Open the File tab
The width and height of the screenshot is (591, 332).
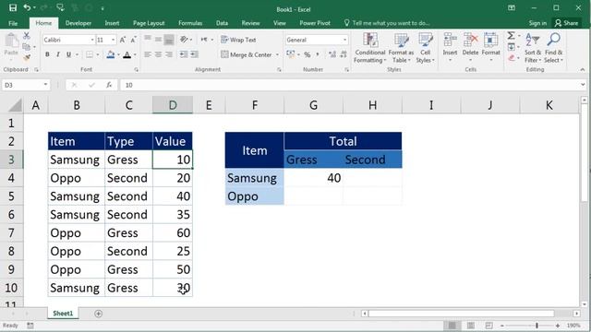[x=13, y=23]
